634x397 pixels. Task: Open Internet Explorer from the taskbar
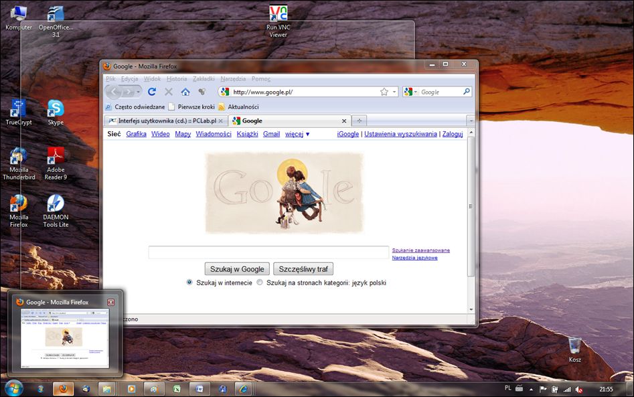click(244, 389)
